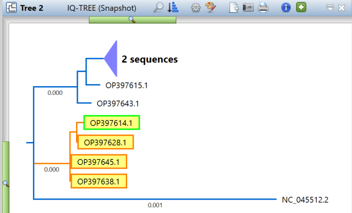The width and height of the screenshot is (352, 213).
Task: Open the magnifier search tool in the header
Action: [x=159, y=8]
